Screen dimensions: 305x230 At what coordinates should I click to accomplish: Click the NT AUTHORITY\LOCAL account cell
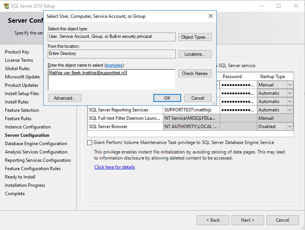point(191,127)
